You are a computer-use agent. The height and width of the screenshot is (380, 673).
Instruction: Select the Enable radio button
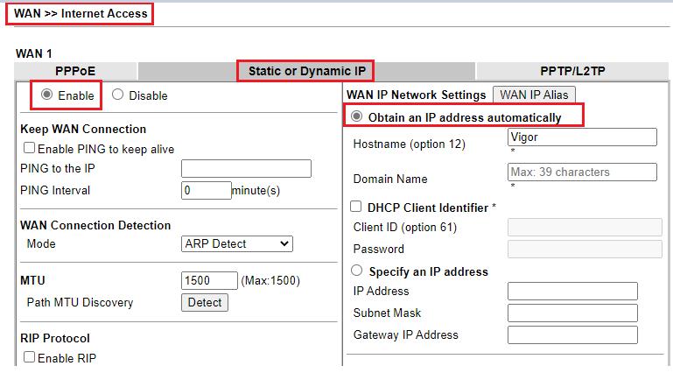coord(46,95)
